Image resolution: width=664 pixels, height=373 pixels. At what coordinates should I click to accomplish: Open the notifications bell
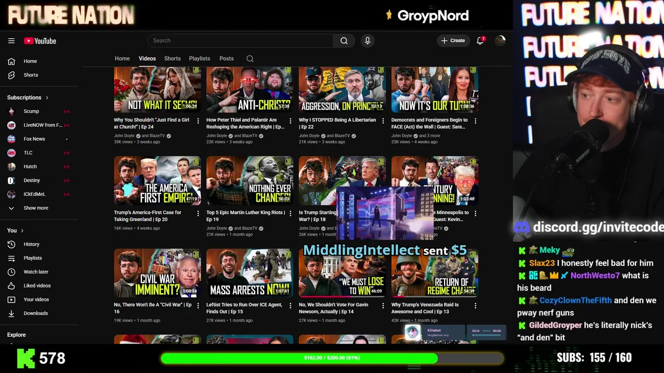click(x=480, y=40)
